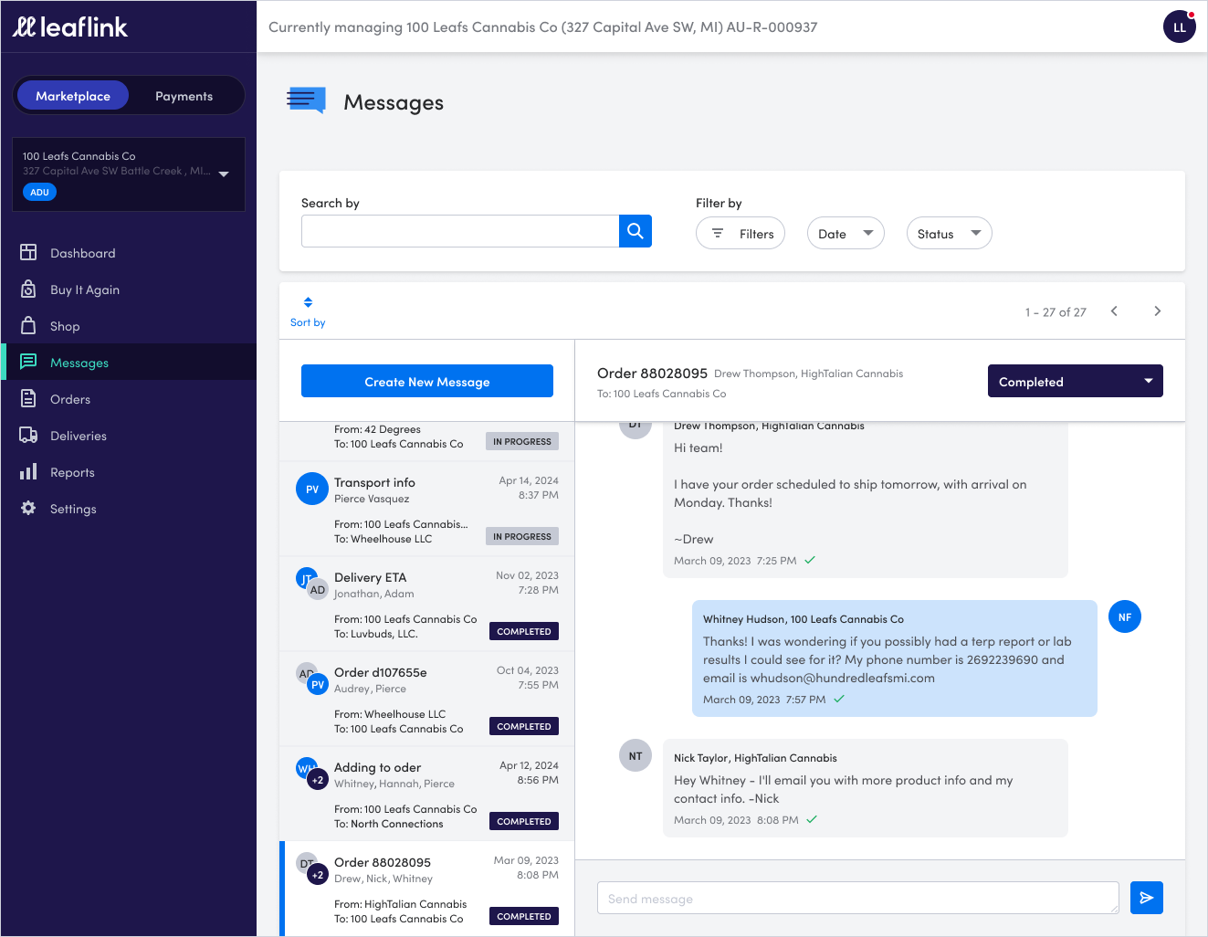1208x937 pixels.
Task: Click the Search by input field
Action: (x=460, y=231)
